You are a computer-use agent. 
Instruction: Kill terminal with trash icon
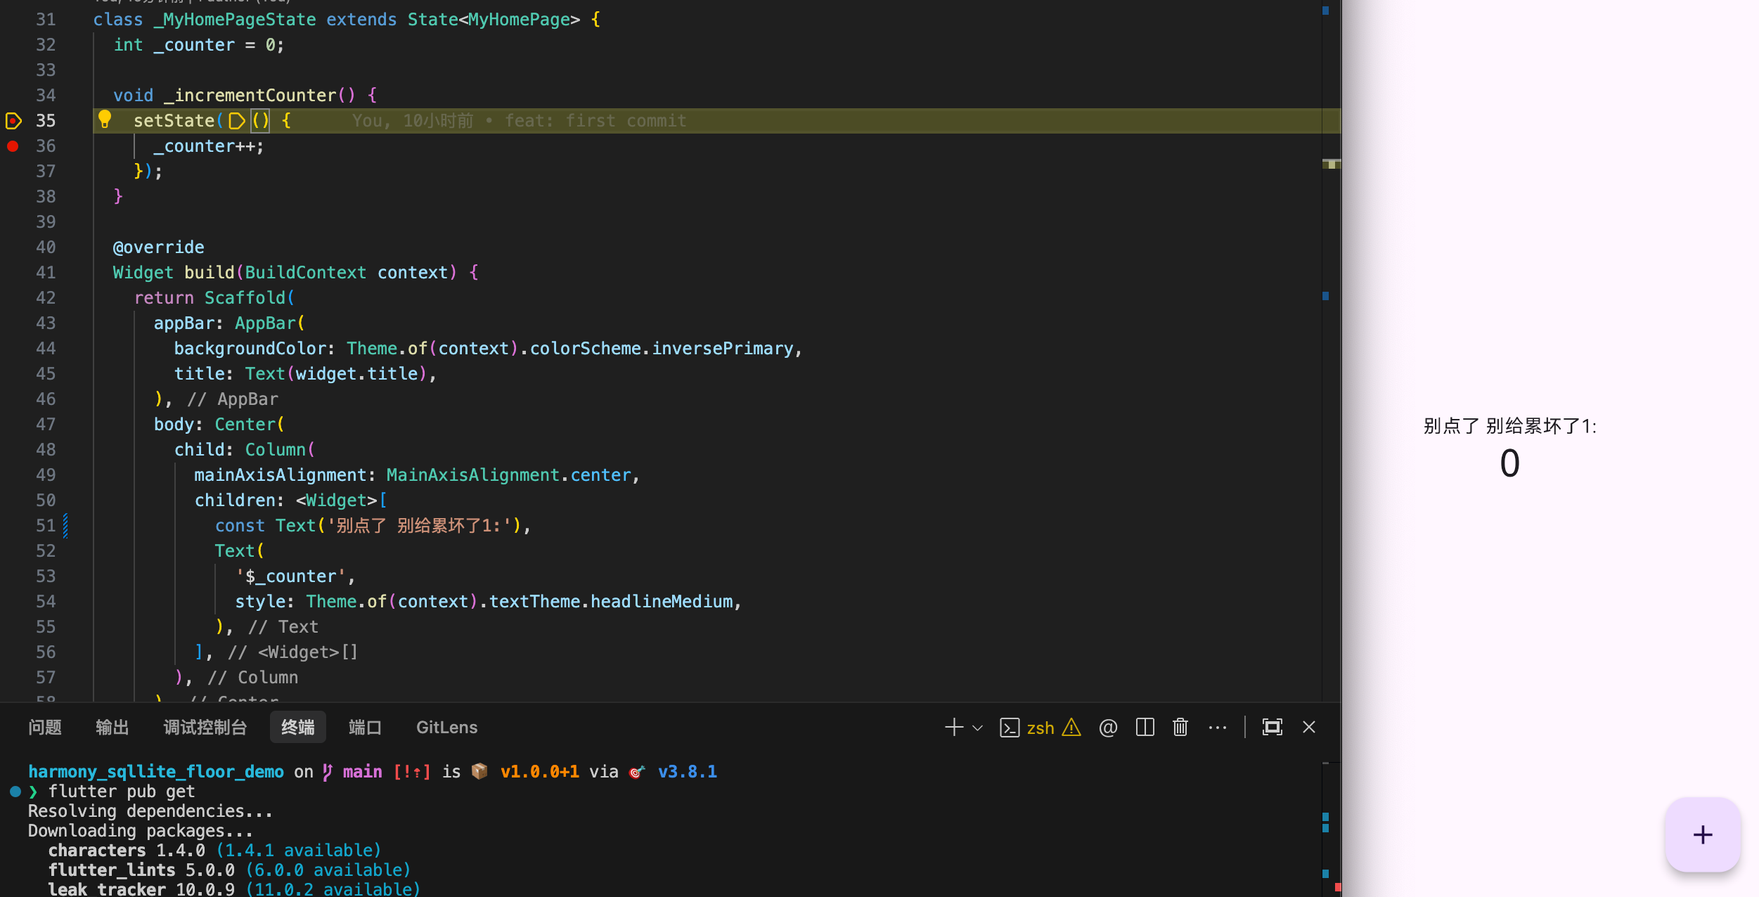[x=1180, y=727]
